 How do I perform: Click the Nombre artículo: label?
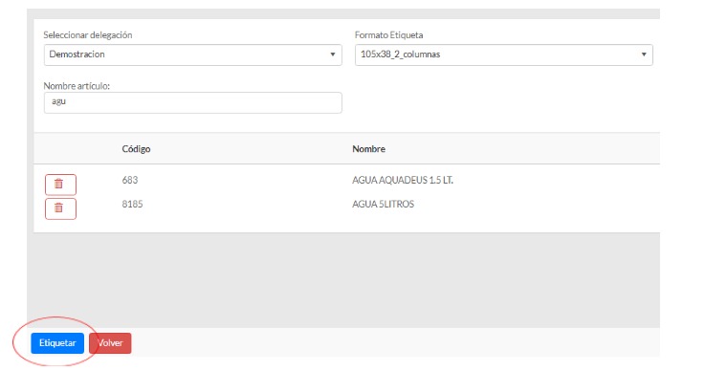77,86
